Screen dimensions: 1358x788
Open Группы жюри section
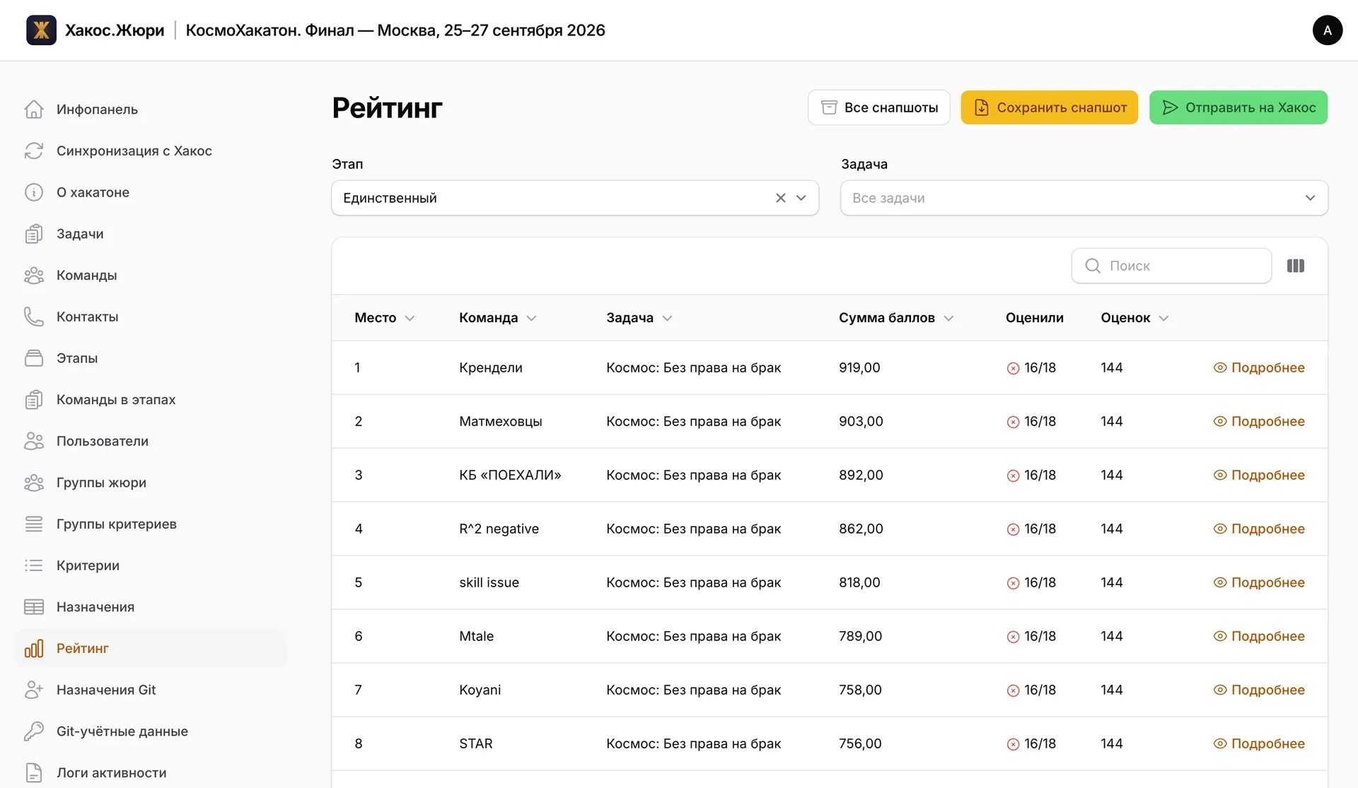[101, 483]
